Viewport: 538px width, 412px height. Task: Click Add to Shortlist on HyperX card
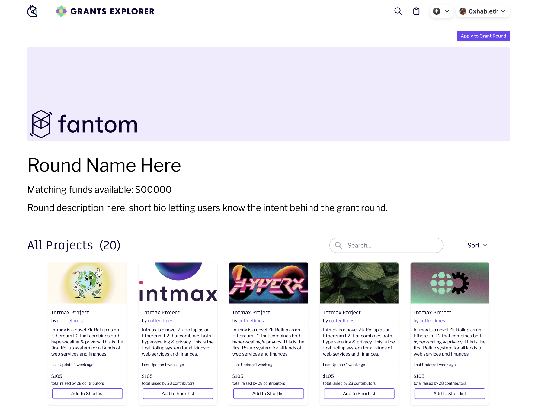point(269,394)
